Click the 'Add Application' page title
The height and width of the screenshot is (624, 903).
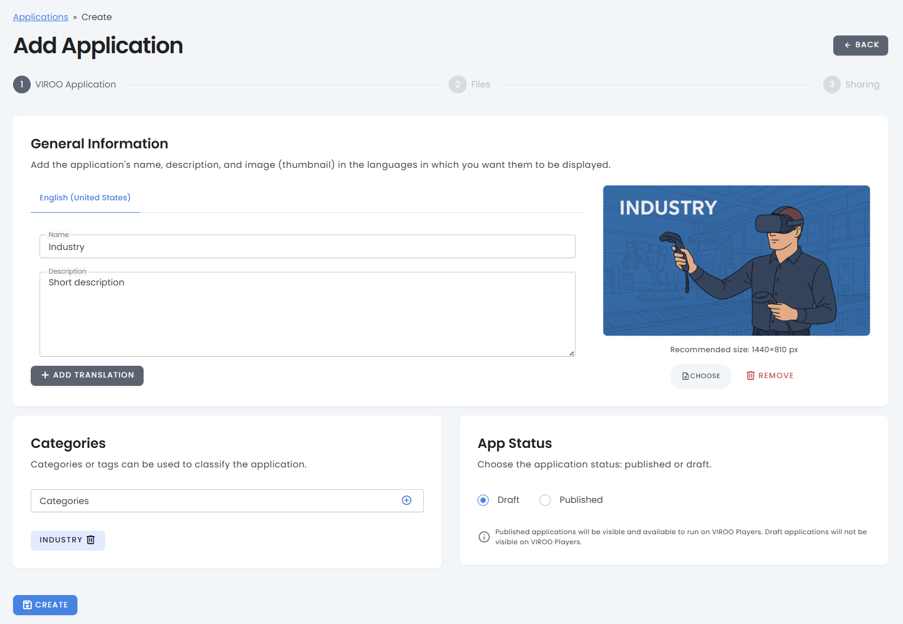coord(98,45)
